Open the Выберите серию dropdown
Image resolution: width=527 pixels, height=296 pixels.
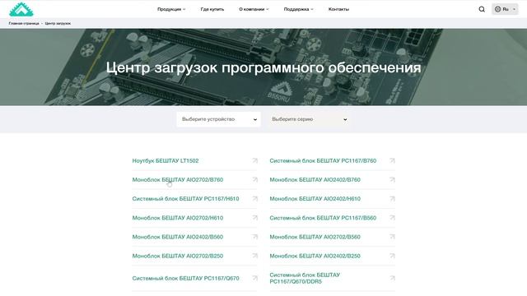(309, 119)
